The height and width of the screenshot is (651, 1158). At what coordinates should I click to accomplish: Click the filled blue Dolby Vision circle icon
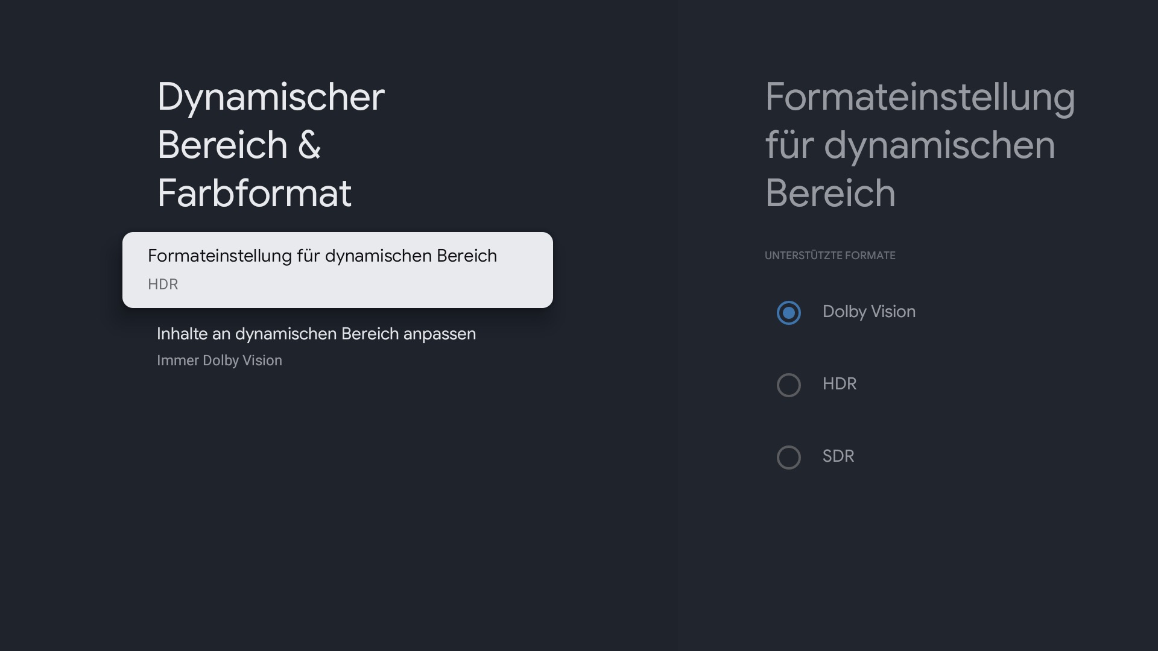(x=788, y=313)
